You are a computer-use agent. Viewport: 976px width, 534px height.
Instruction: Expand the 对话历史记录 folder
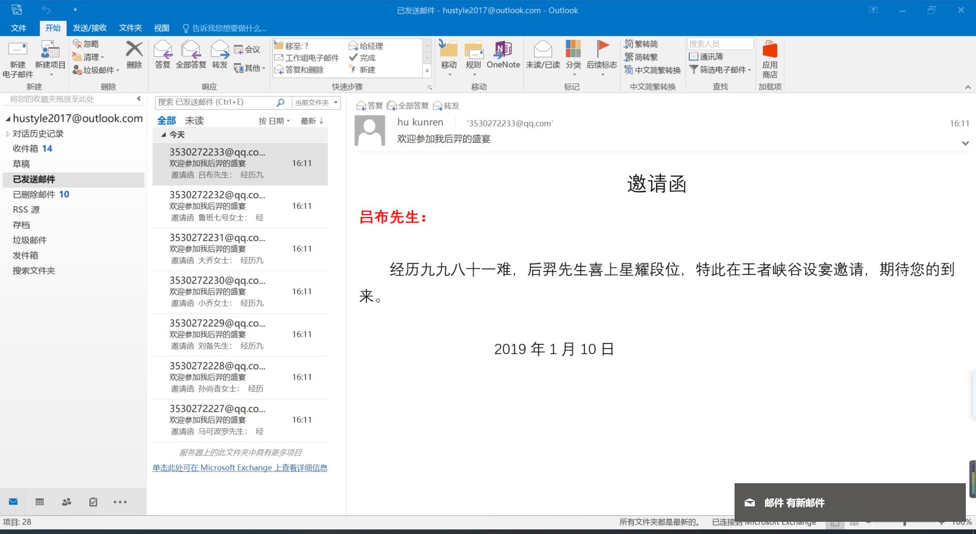pyautogui.click(x=8, y=134)
